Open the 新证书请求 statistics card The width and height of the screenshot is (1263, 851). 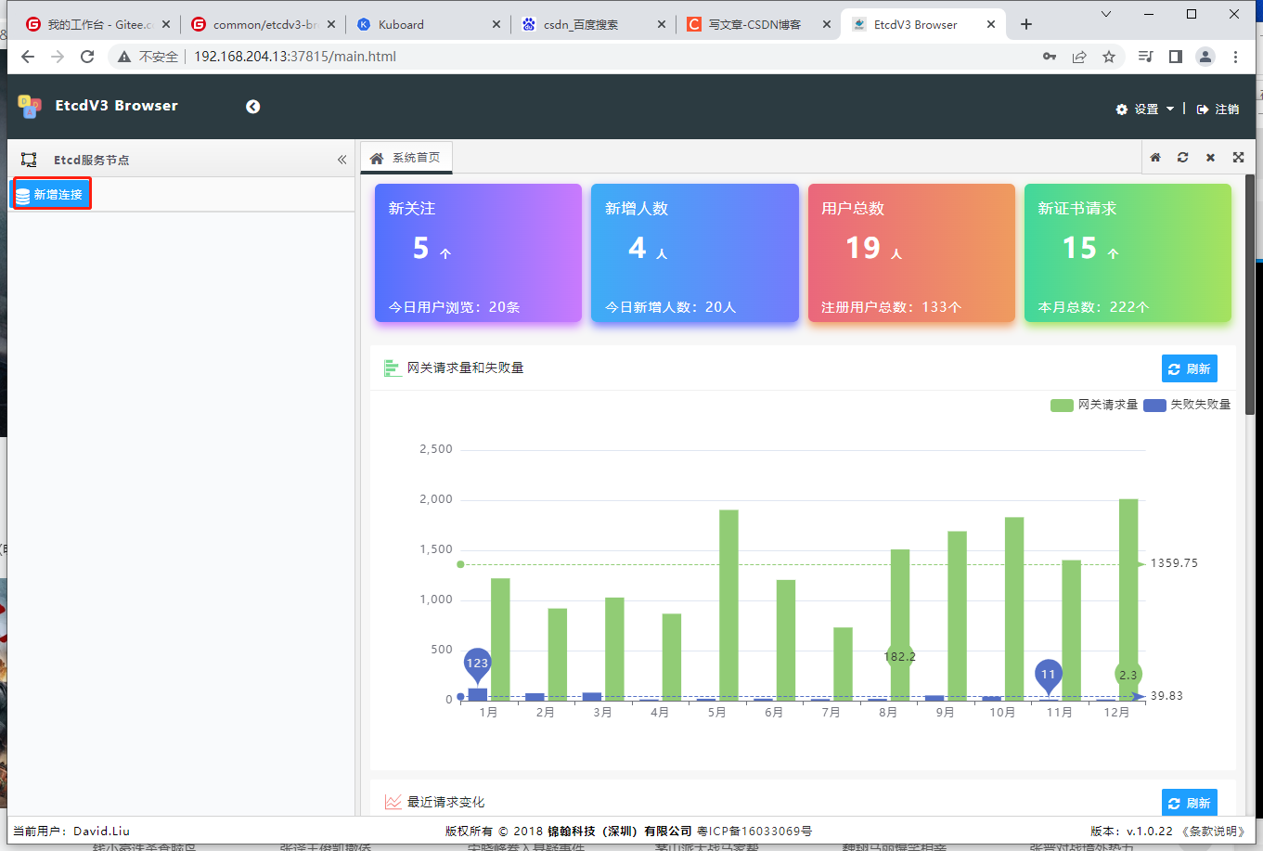[x=1128, y=253]
